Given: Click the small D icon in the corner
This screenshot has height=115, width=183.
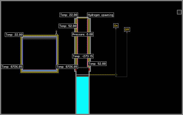Looking at the screenshot, I should pyautogui.click(x=179, y=12).
